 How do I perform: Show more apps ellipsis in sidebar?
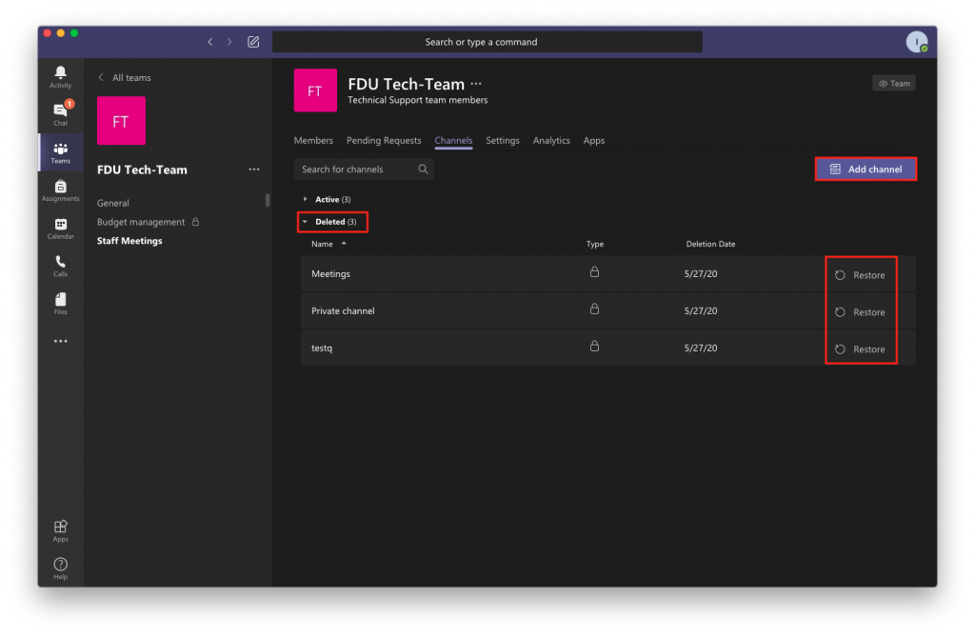click(x=60, y=341)
